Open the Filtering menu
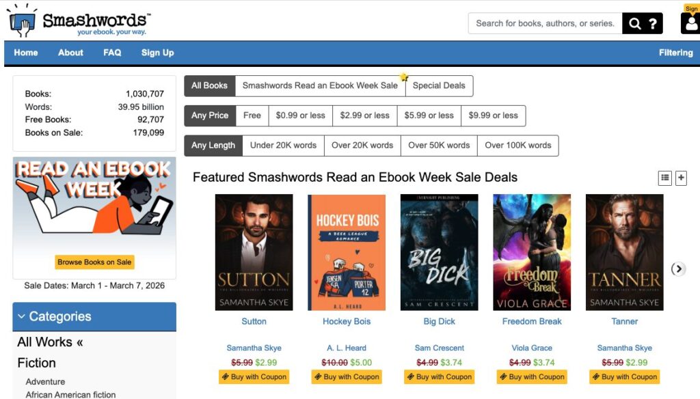 point(675,53)
